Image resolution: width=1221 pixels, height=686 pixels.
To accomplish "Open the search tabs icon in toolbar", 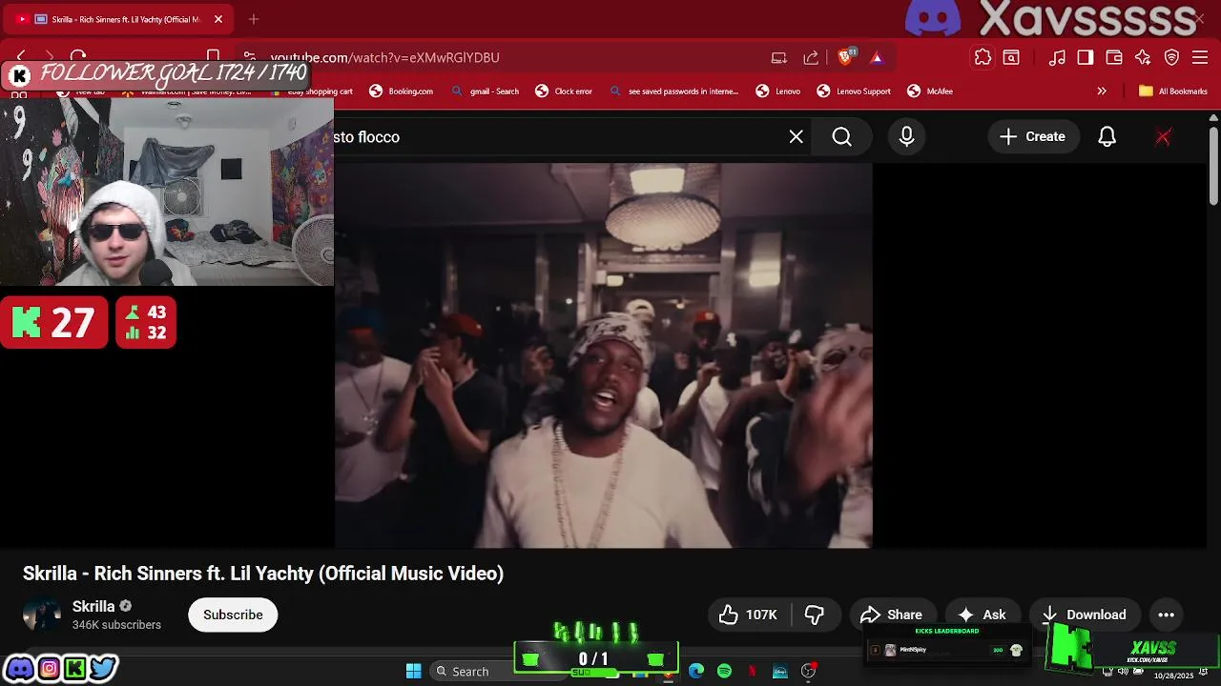I will (x=1011, y=57).
